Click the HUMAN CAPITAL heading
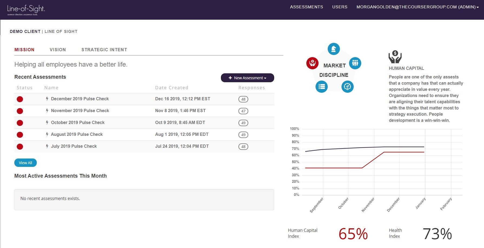Viewport: 484px width, 248px height. point(406,68)
